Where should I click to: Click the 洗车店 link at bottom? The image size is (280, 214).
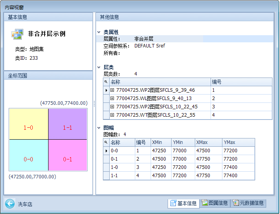tap(25, 205)
